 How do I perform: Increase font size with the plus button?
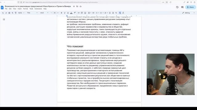[58, 13]
